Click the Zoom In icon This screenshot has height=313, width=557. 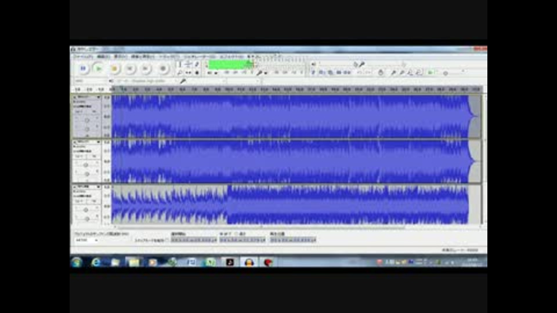pos(393,72)
